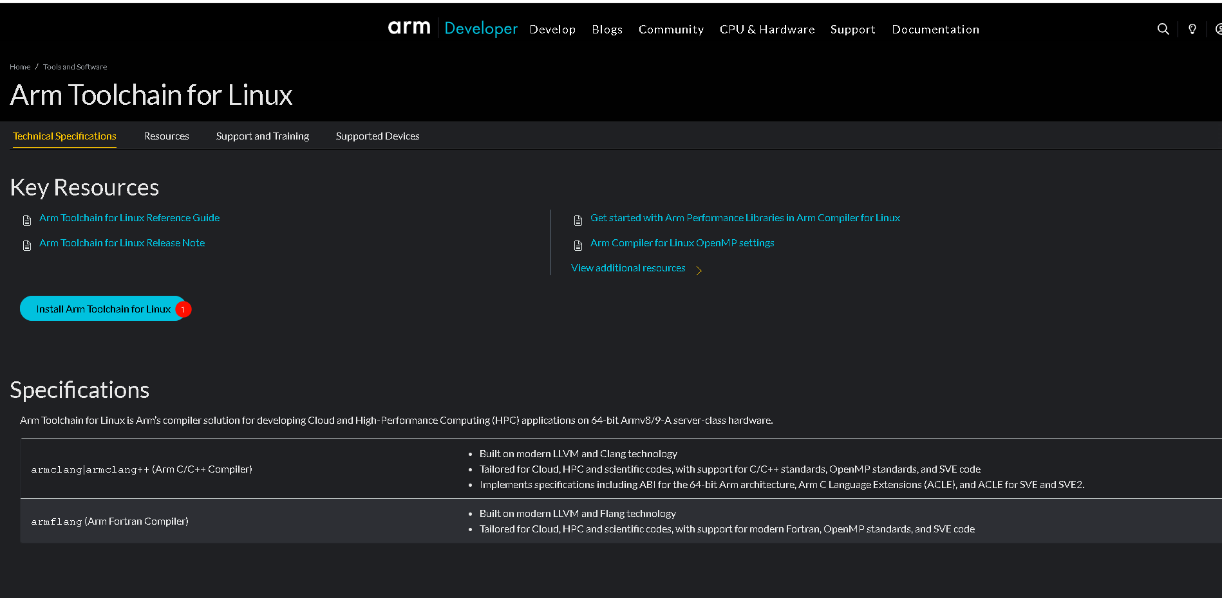
Task: Switch to the Supported Devices tab
Action: click(x=377, y=136)
